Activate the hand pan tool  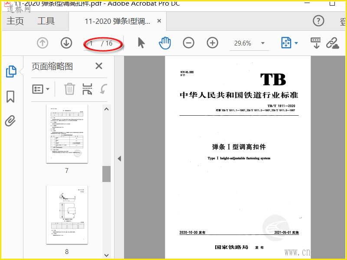165,43
